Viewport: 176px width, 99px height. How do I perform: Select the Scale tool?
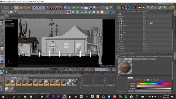click(x=21, y=8)
